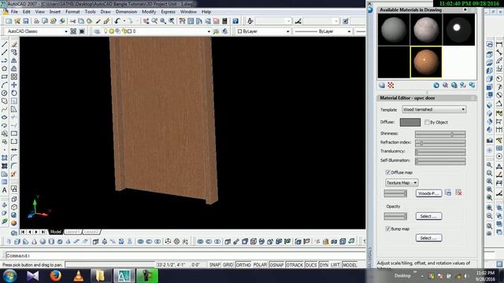Click Select button under Bump map
This screenshot has height=283, width=504.
click(428, 238)
